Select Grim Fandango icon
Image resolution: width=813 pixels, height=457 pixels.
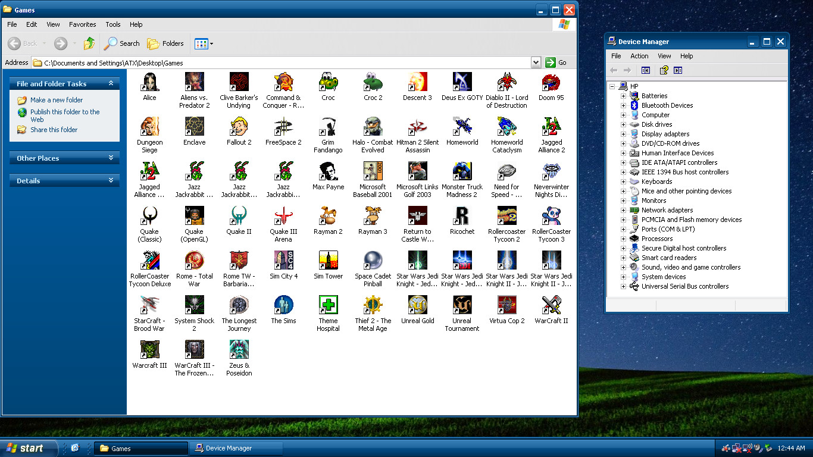[328, 127]
